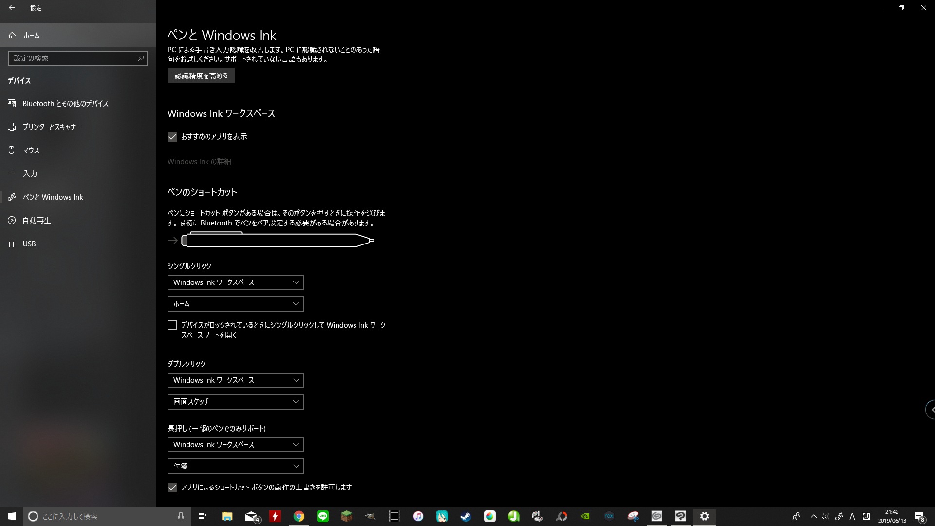
Task: Expand the 付箋 dropdown under 長押し
Action: coord(235,466)
